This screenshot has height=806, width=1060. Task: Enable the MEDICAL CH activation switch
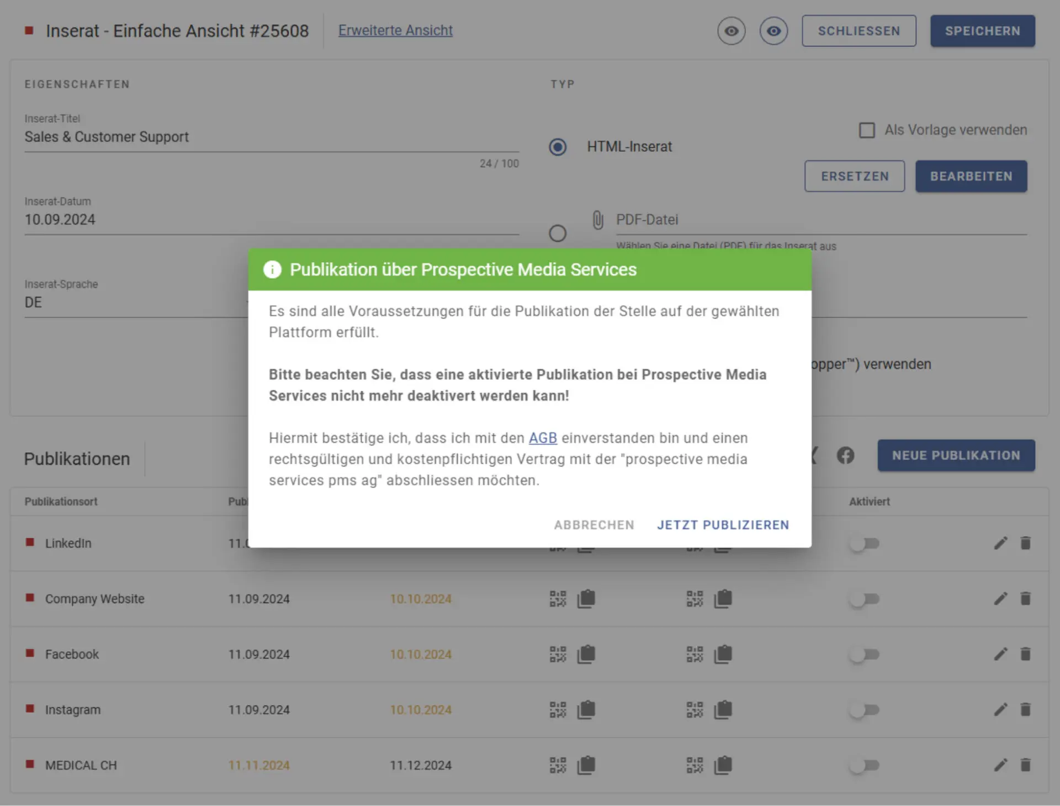click(865, 765)
